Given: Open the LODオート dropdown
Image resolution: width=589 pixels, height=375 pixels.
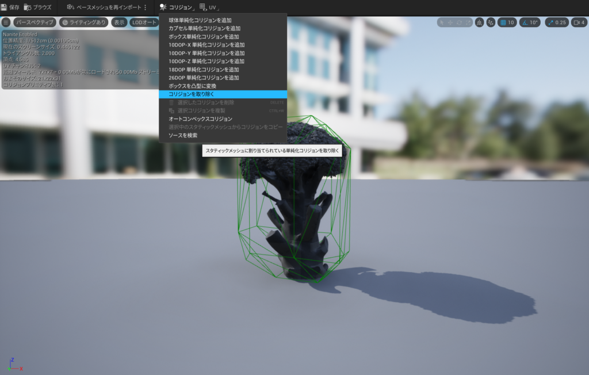Looking at the screenshot, I should click(x=144, y=22).
